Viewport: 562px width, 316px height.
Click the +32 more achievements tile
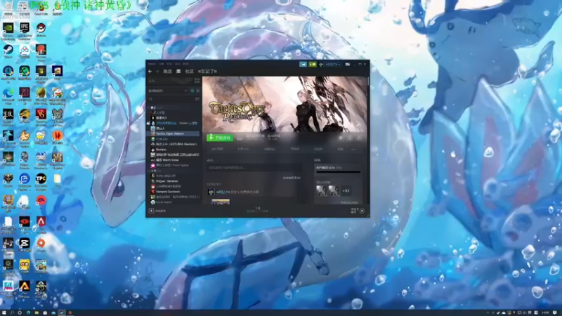tap(346, 190)
